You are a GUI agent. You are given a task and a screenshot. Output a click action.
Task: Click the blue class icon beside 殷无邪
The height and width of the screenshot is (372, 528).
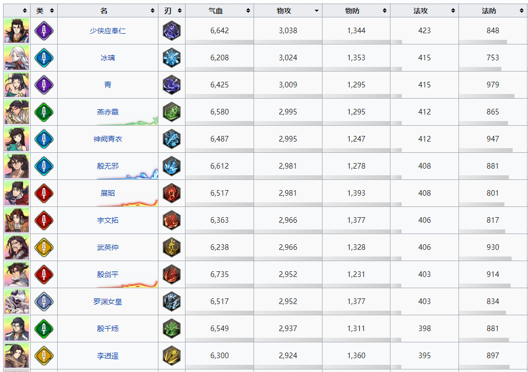click(x=44, y=166)
